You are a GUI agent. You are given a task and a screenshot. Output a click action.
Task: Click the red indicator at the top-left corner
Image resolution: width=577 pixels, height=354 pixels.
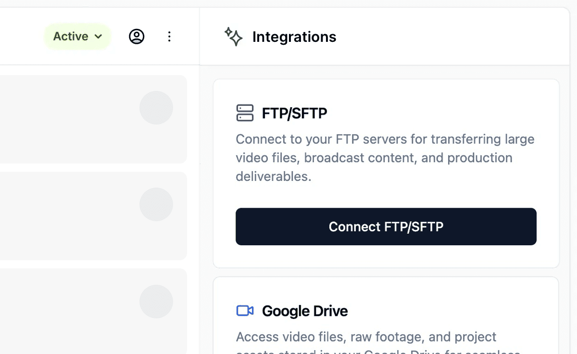click(4, 4)
